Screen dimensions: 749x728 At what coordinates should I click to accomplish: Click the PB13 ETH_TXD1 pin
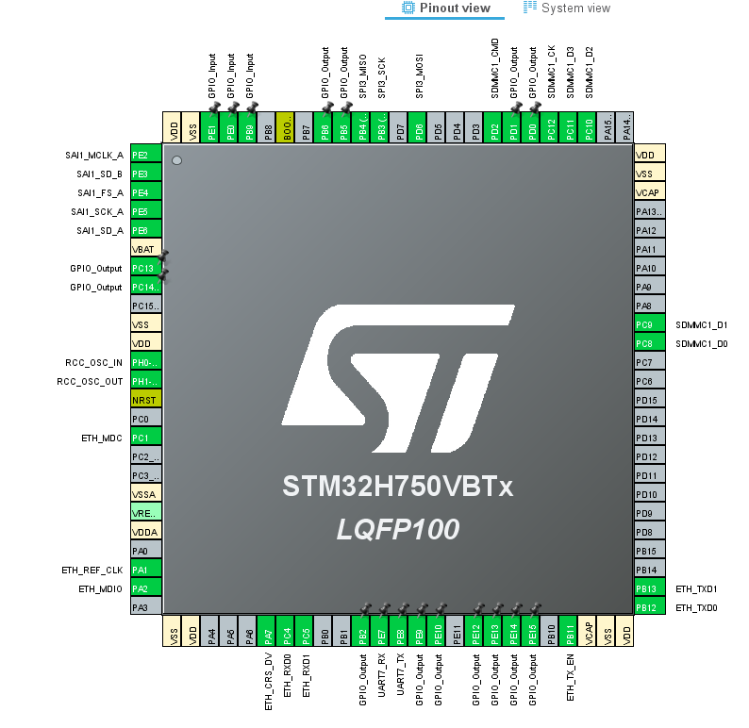650,588
